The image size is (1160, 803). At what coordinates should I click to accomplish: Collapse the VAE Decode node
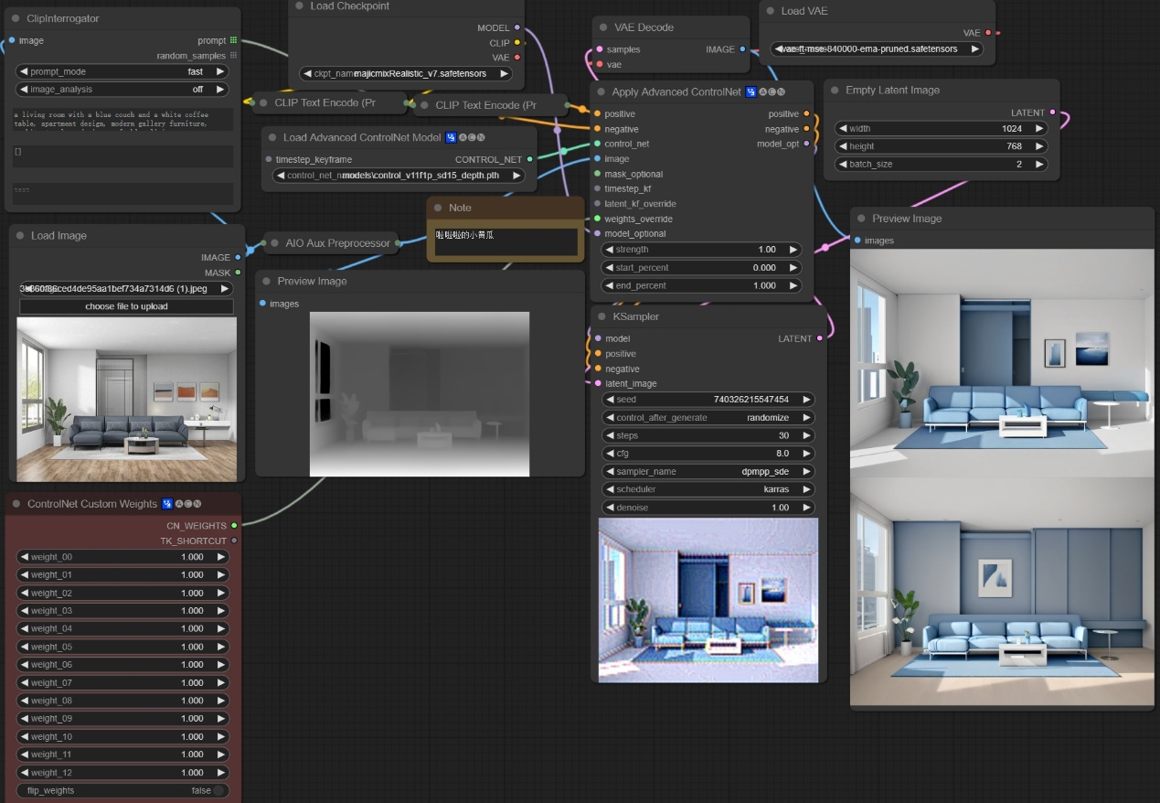[601, 28]
